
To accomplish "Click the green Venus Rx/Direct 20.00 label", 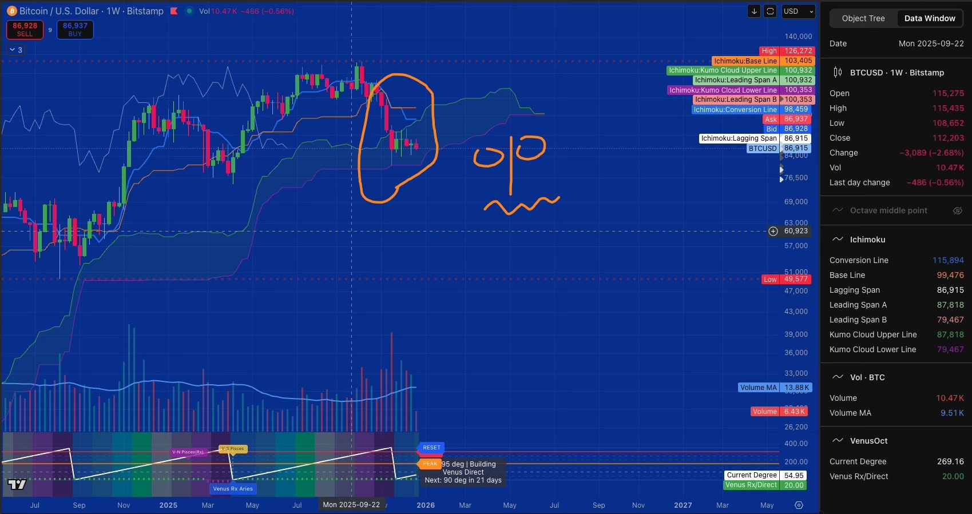I will pos(765,485).
